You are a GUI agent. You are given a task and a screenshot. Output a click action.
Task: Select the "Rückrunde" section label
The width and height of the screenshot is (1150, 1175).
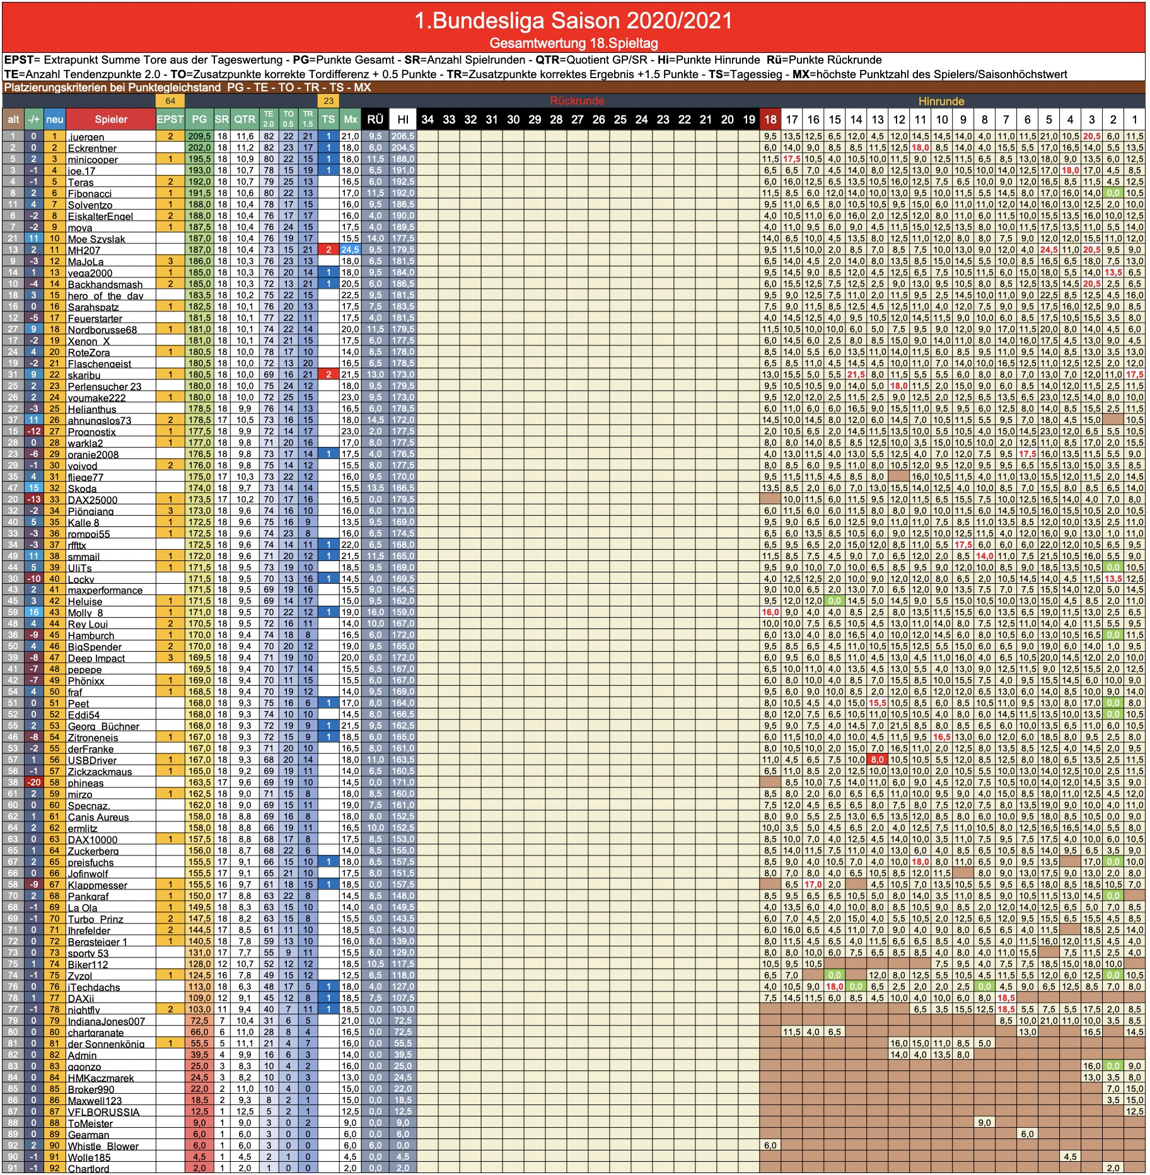point(577,101)
